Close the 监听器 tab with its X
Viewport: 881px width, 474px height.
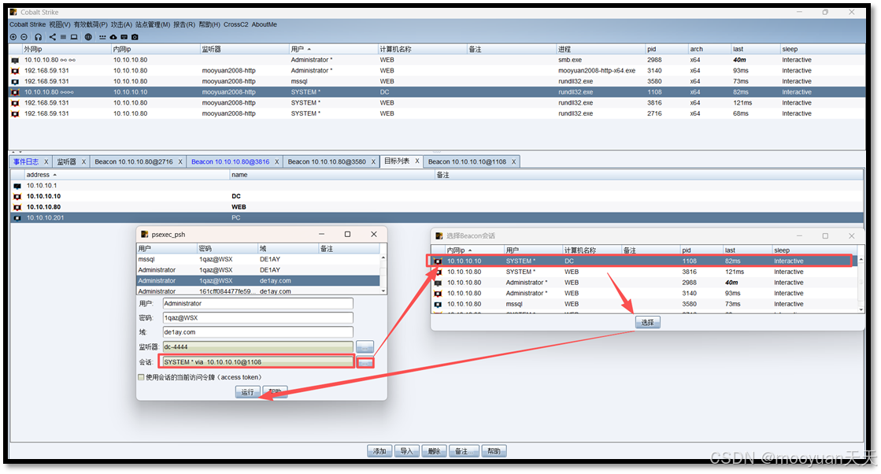pyautogui.click(x=83, y=161)
